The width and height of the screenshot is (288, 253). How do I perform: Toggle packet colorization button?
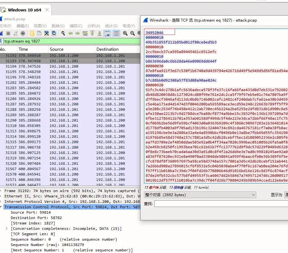click(x=116, y=33)
